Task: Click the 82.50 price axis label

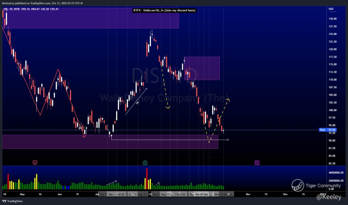Action: (332, 164)
